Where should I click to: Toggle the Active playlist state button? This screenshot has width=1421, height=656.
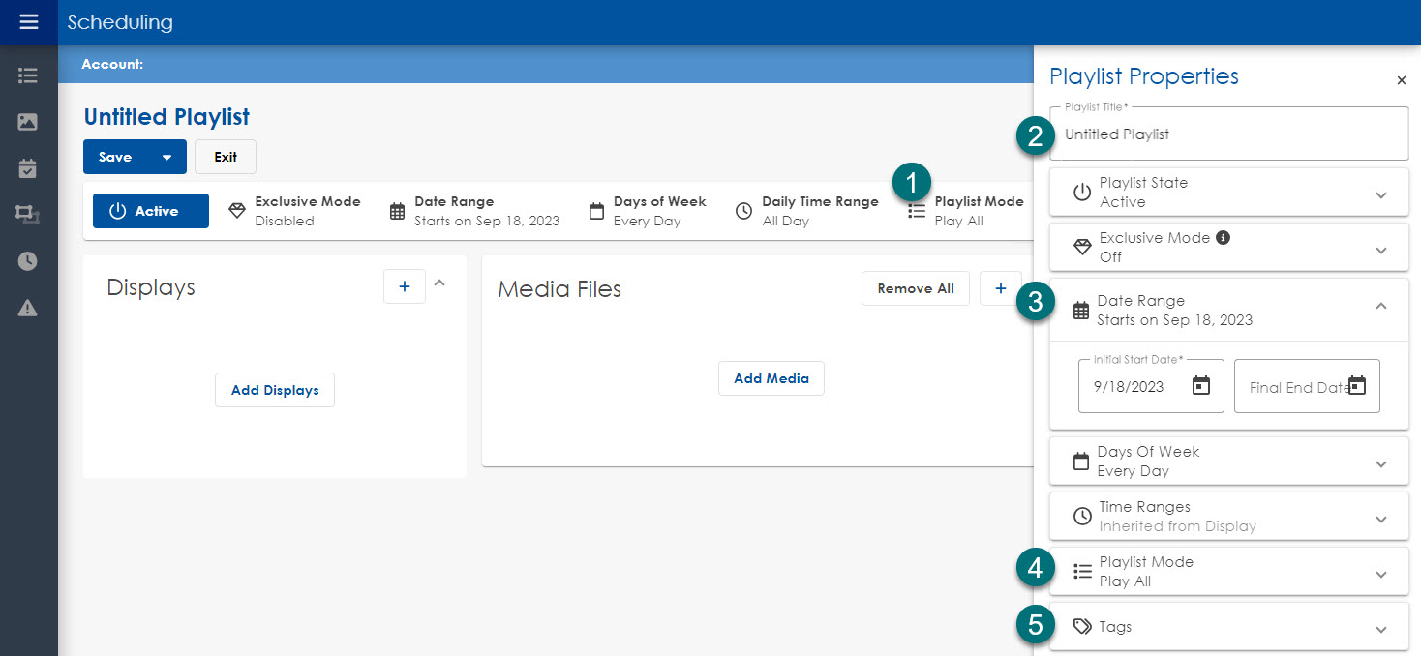pyautogui.click(x=151, y=211)
